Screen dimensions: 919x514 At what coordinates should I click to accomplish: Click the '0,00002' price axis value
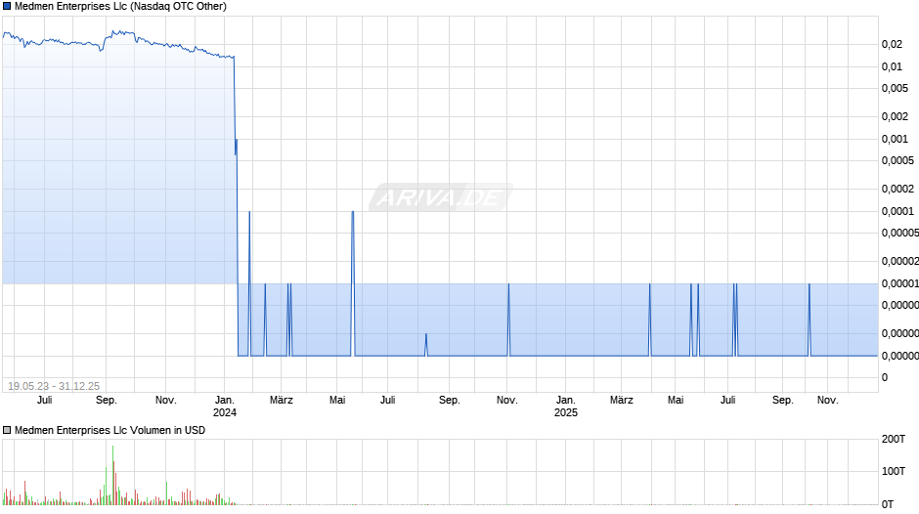pos(899,261)
